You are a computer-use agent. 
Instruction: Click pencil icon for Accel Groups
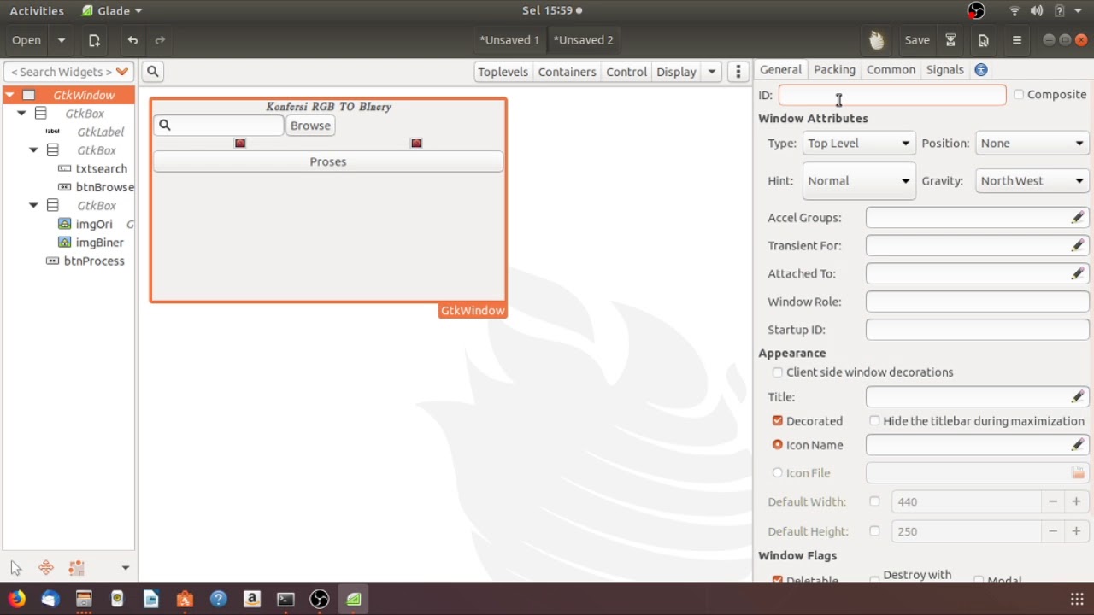click(x=1078, y=218)
